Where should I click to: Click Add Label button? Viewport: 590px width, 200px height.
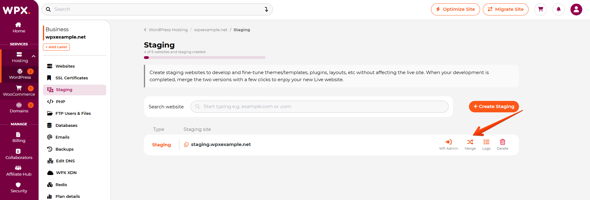[56, 47]
